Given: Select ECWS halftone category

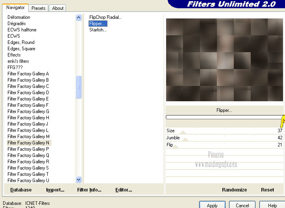Looking at the screenshot, I should (x=22, y=30).
